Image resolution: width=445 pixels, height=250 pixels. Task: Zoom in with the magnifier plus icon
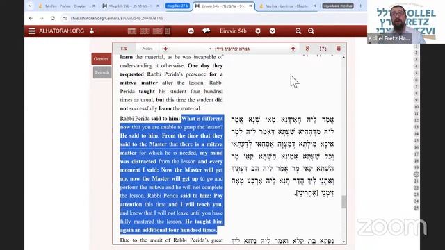coord(298,31)
